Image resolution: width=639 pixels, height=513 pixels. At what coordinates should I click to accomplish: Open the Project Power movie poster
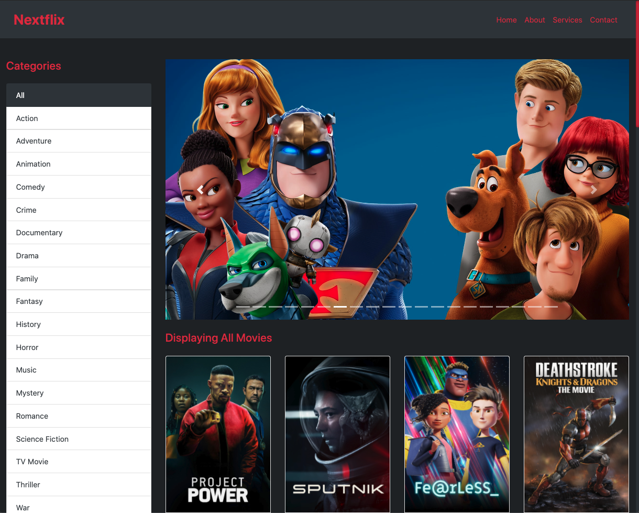coord(218,434)
